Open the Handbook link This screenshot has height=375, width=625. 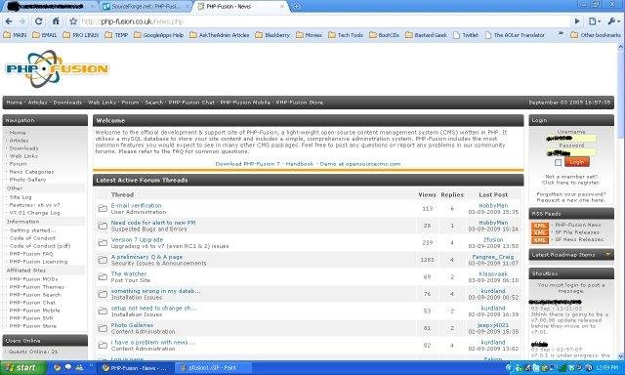[x=300, y=164]
